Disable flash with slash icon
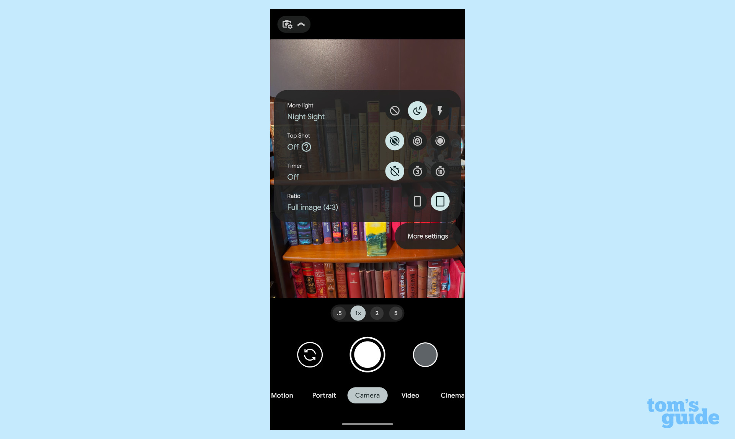The width and height of the screenshot is (735, 439). point(395,110)
